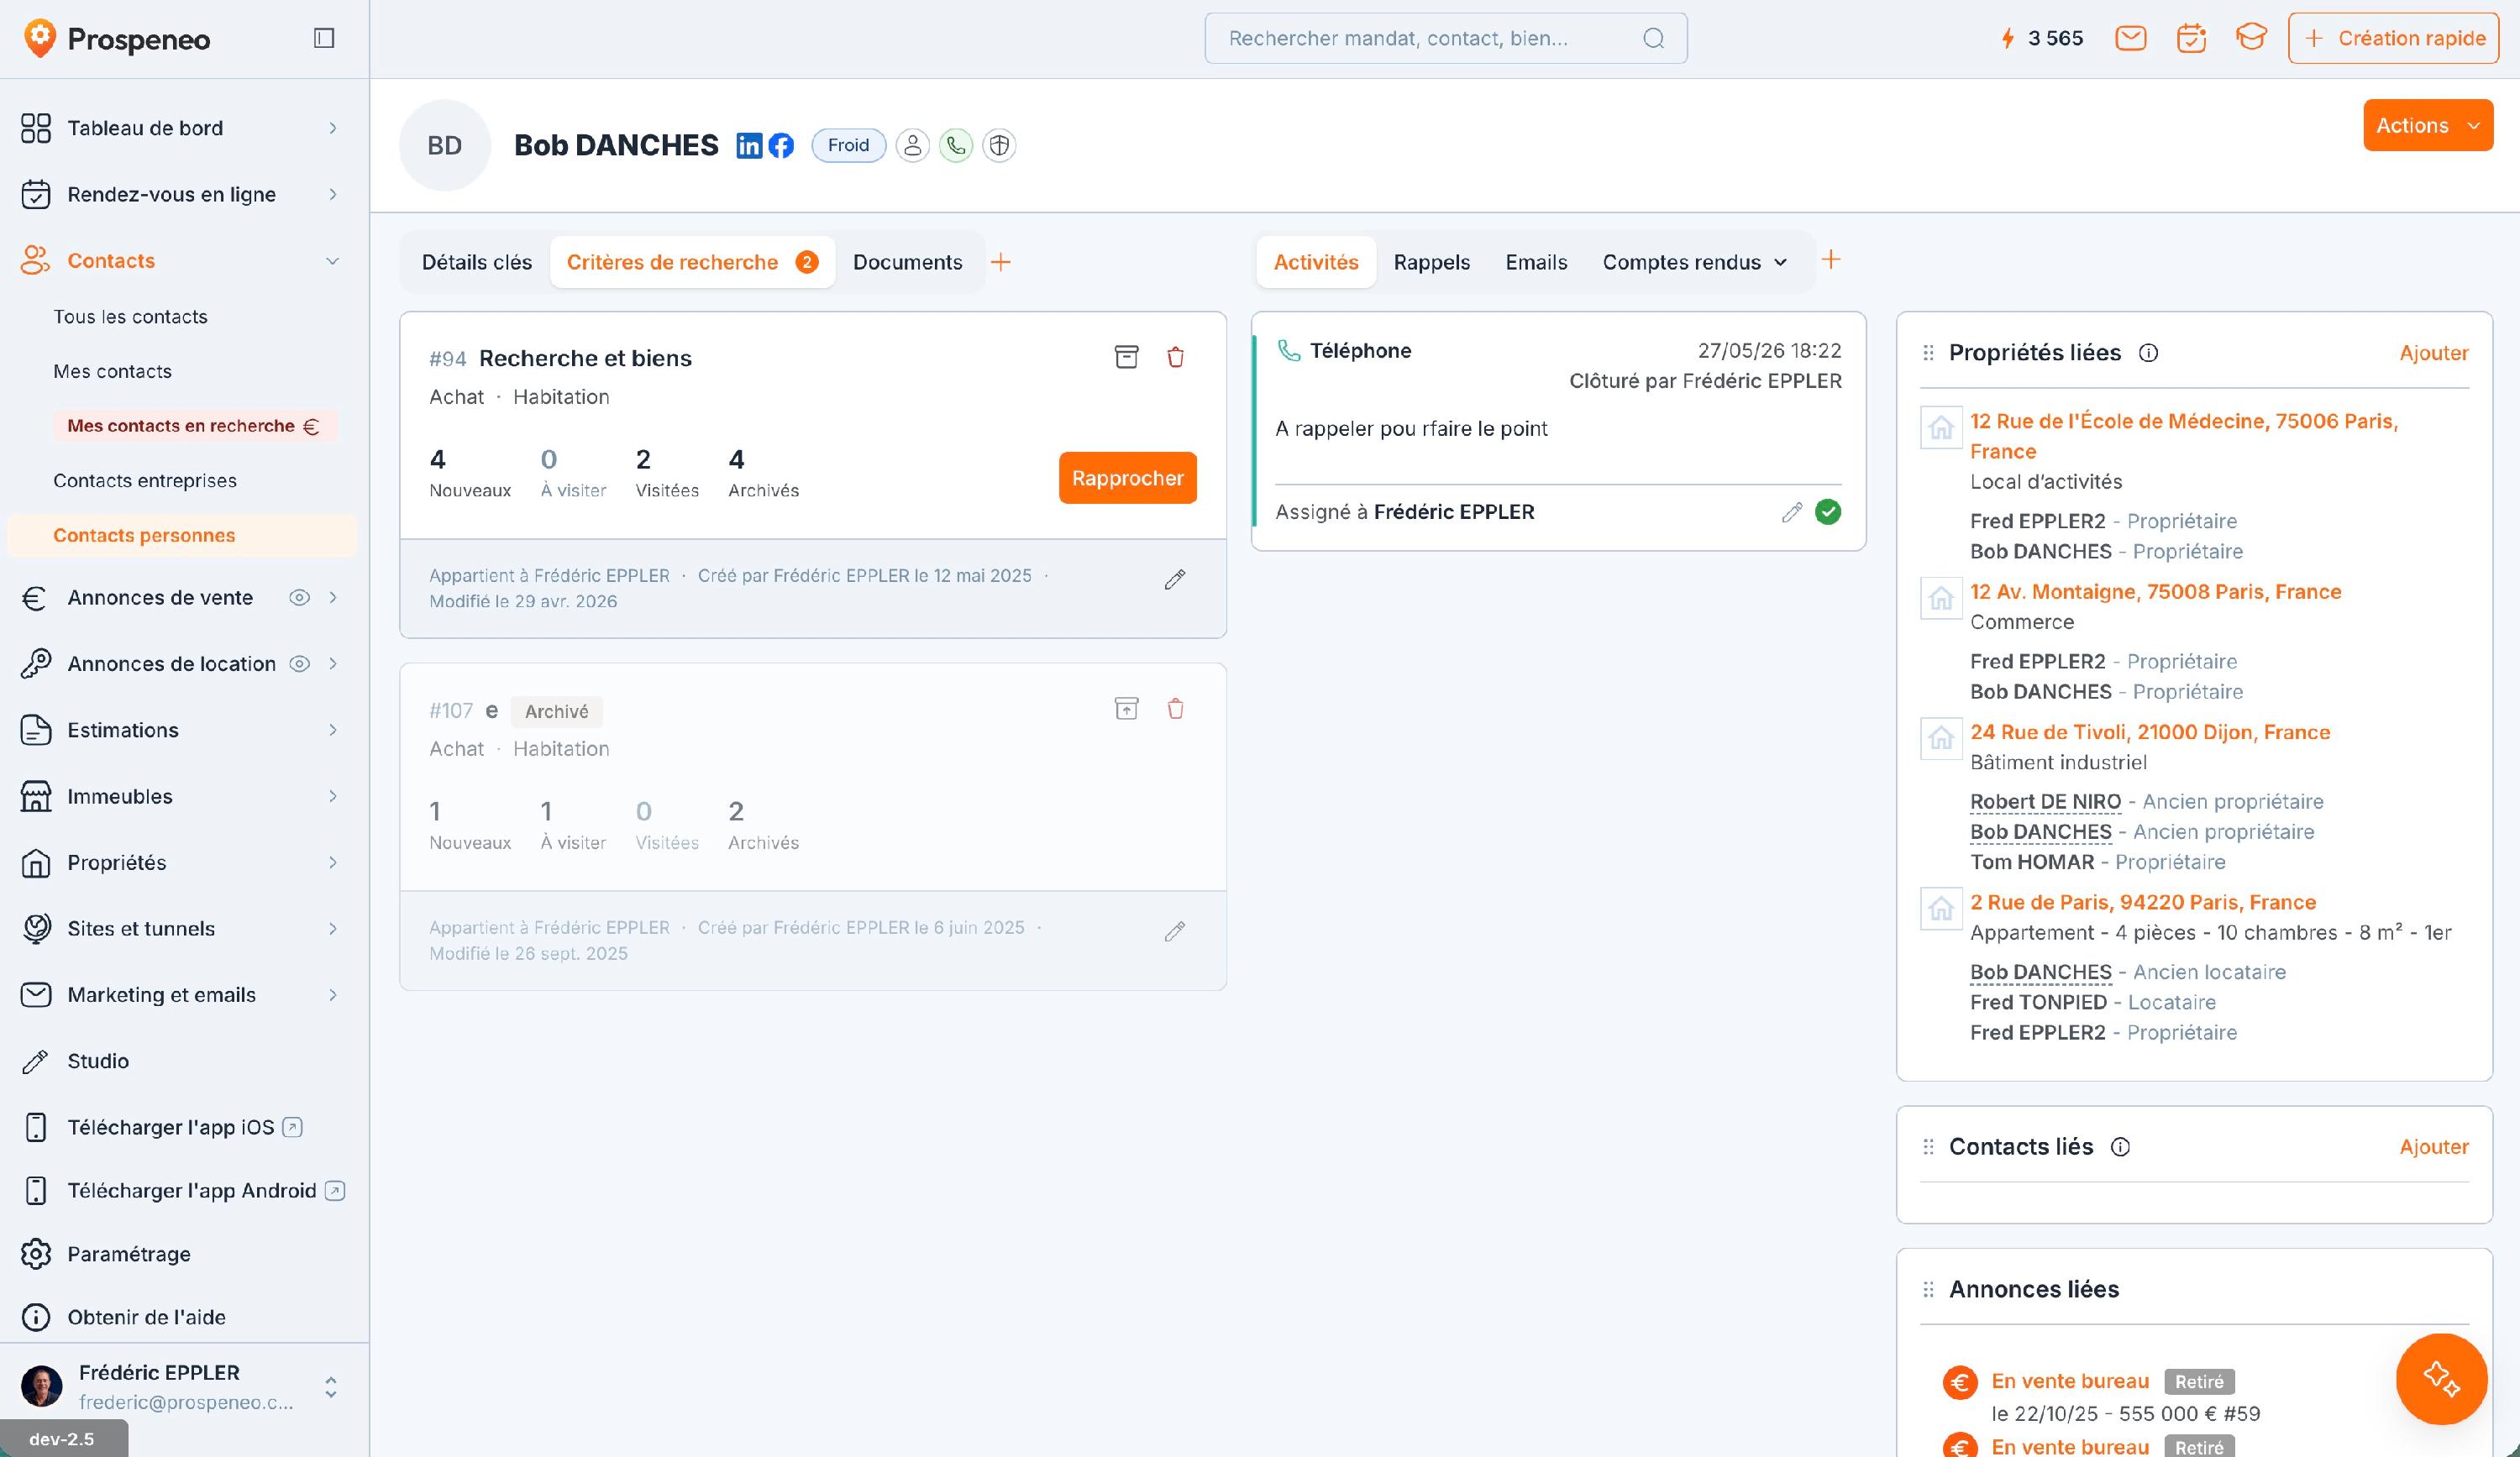Toggle eye icon on Annonces de location
This screenshot has height=1457, width=2520.
click(x=299, y=664)
